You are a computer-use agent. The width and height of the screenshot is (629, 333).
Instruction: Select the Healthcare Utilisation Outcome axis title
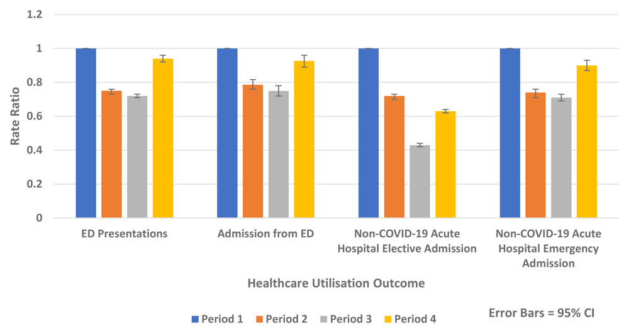(x=337, y=283)
